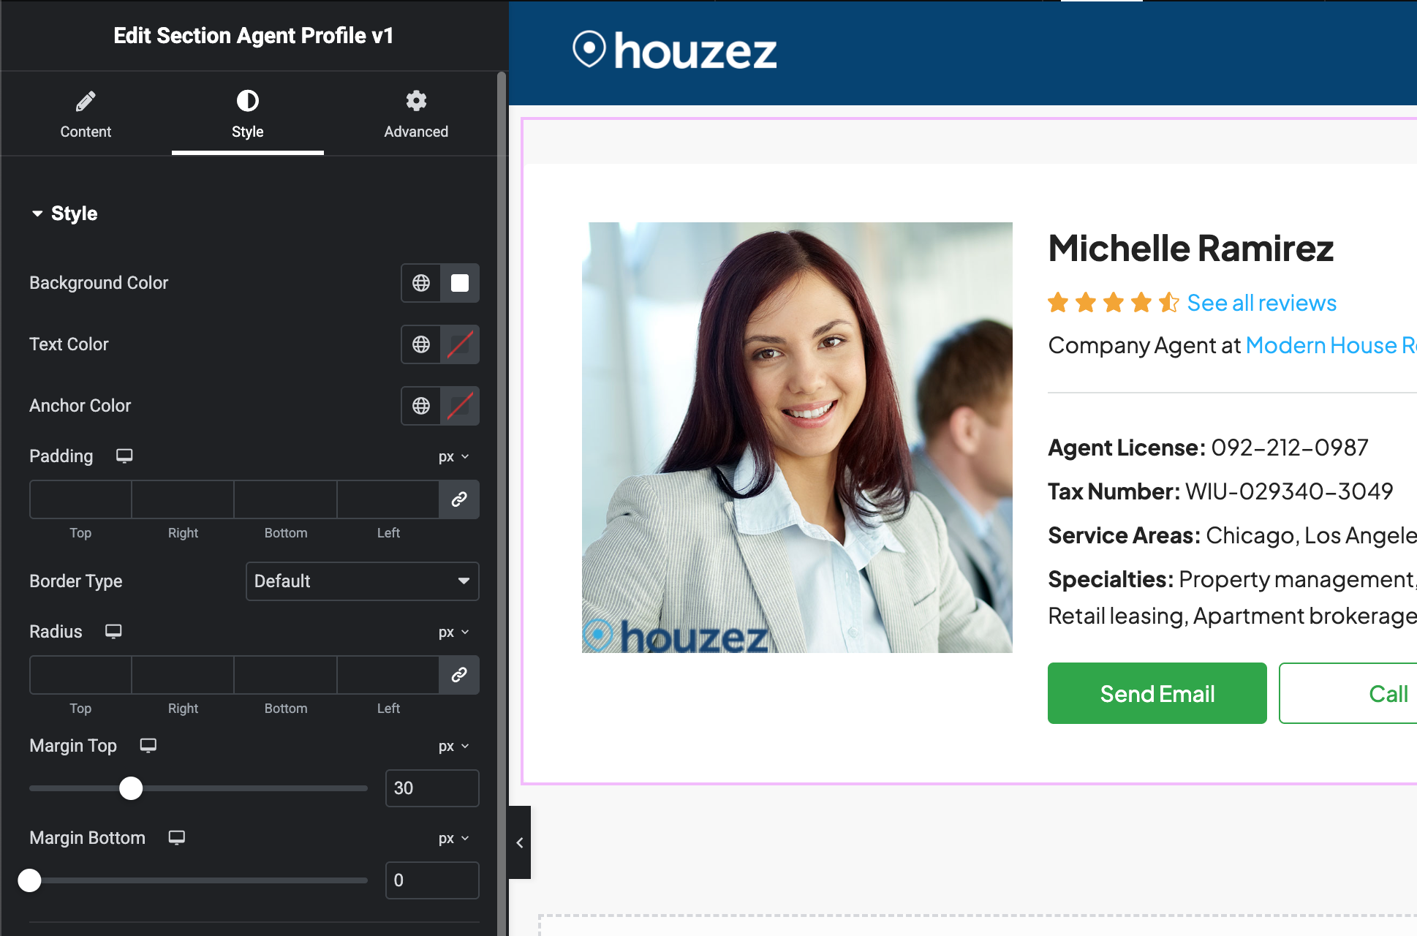Image resolution: width=1417 pixels, height=936 pixels.
Task: Click the Send Email button
Action: 1156,693
